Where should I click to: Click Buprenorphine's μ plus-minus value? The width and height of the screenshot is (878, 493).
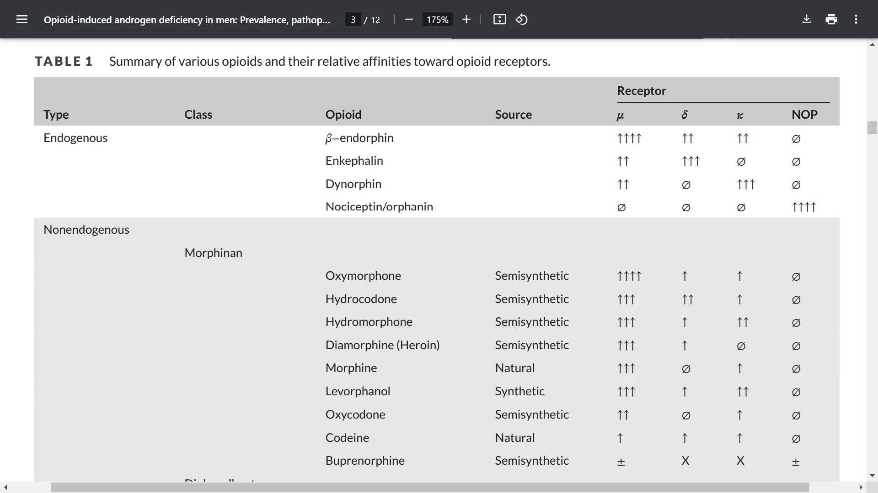[621, 462]
